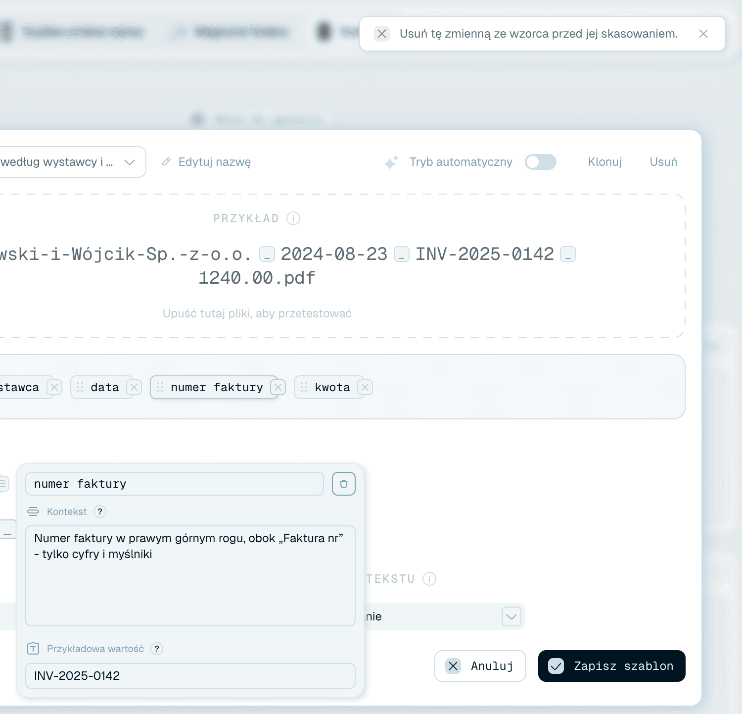
Task: Click the separator chip after INV-2025-0142
Action: point(568,255)
